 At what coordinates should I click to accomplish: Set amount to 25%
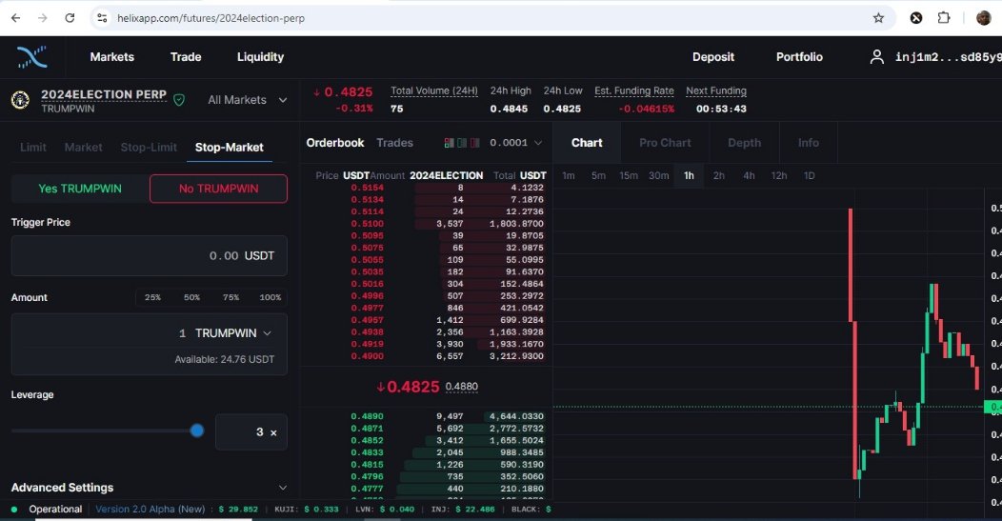click(152, 297)
